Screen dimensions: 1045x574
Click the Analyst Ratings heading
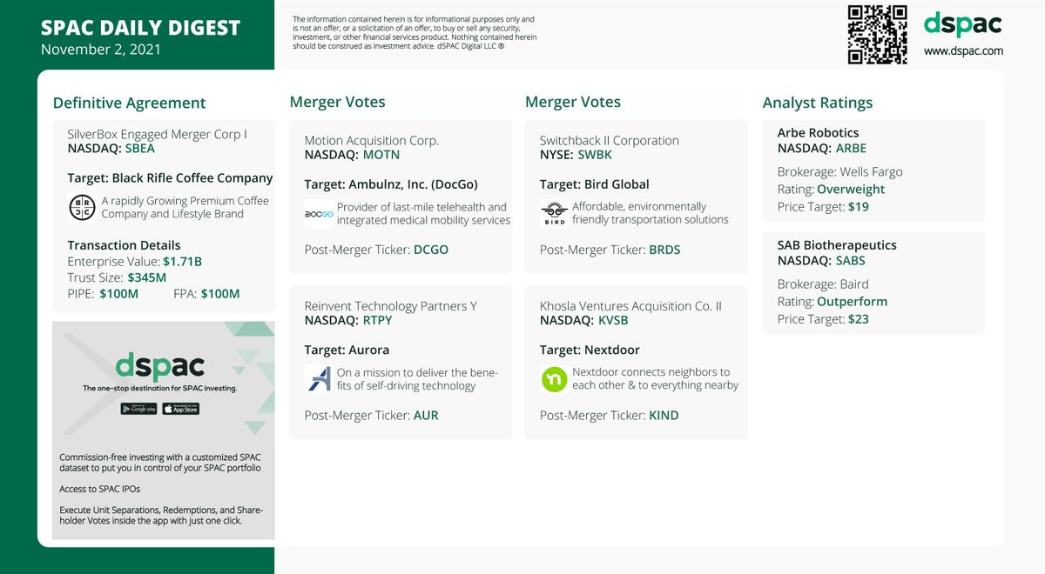[818, 103]
